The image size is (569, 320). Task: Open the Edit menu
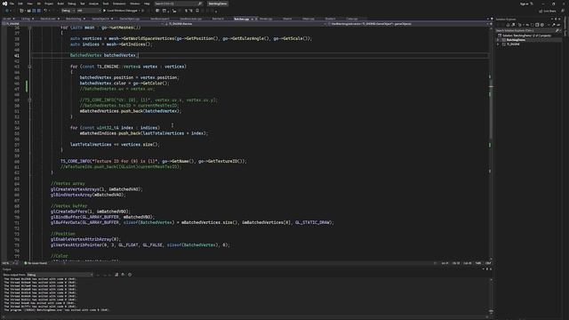click(x=20, y=4)
